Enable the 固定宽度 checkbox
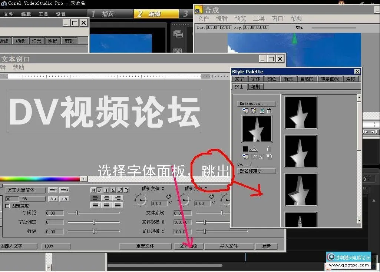This screenshot has width=380, height=272. click(7, 206)
